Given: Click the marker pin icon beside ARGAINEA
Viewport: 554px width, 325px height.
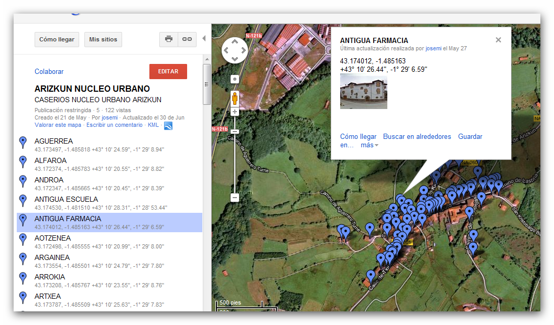Looking at the screenshot, I should coord(23,259).
